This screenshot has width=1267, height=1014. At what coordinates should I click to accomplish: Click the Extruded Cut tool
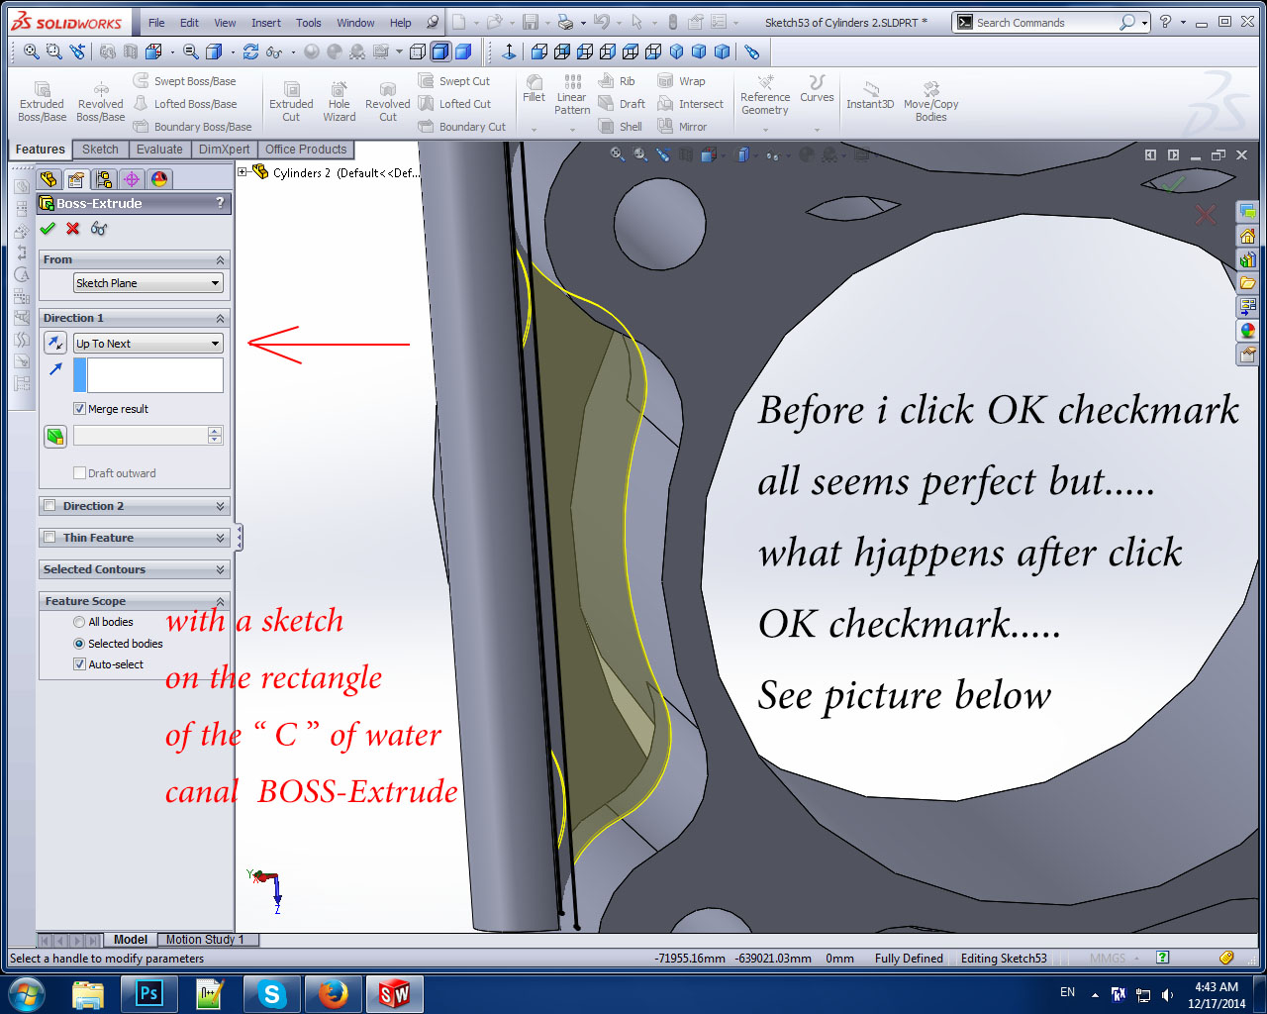coord(291,103)
